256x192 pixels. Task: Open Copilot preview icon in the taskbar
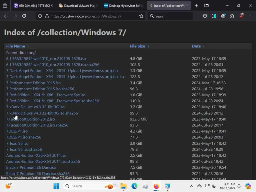click(248, 186)
